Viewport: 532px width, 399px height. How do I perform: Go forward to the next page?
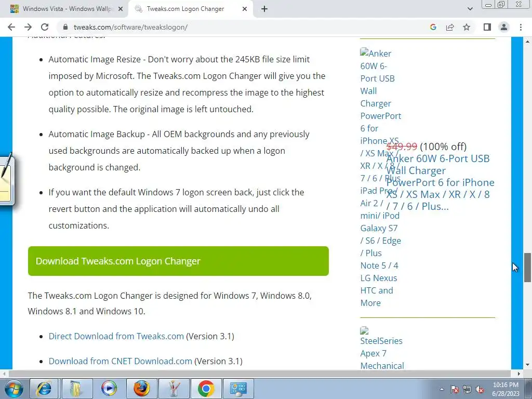pos(28,27)
